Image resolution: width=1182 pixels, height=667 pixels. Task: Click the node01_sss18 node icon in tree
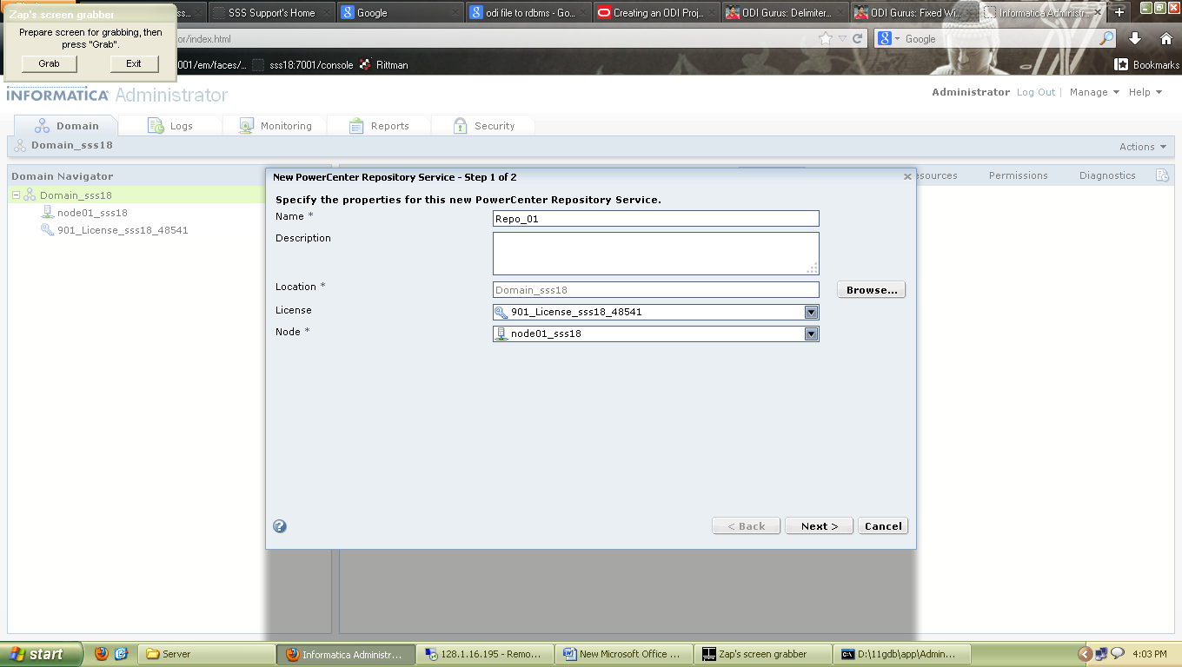pos(48,213)
